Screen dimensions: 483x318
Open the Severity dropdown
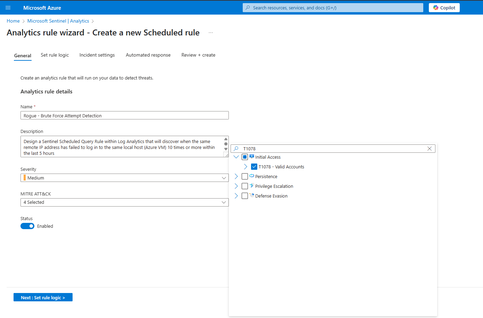[x=125, y=178]
